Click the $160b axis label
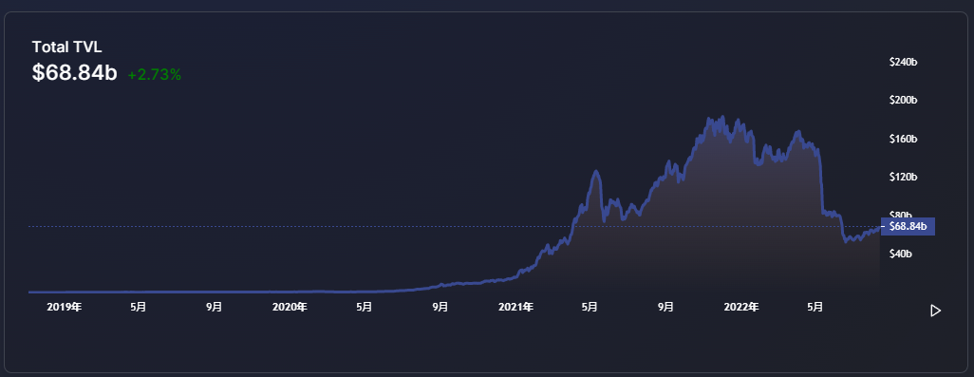Image resolution: width=974 pixels, height=377 pixels. coord(903,139)
